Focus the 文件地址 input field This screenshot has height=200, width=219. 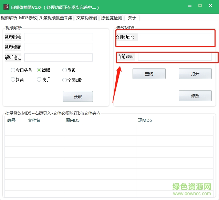coord(175,37)
